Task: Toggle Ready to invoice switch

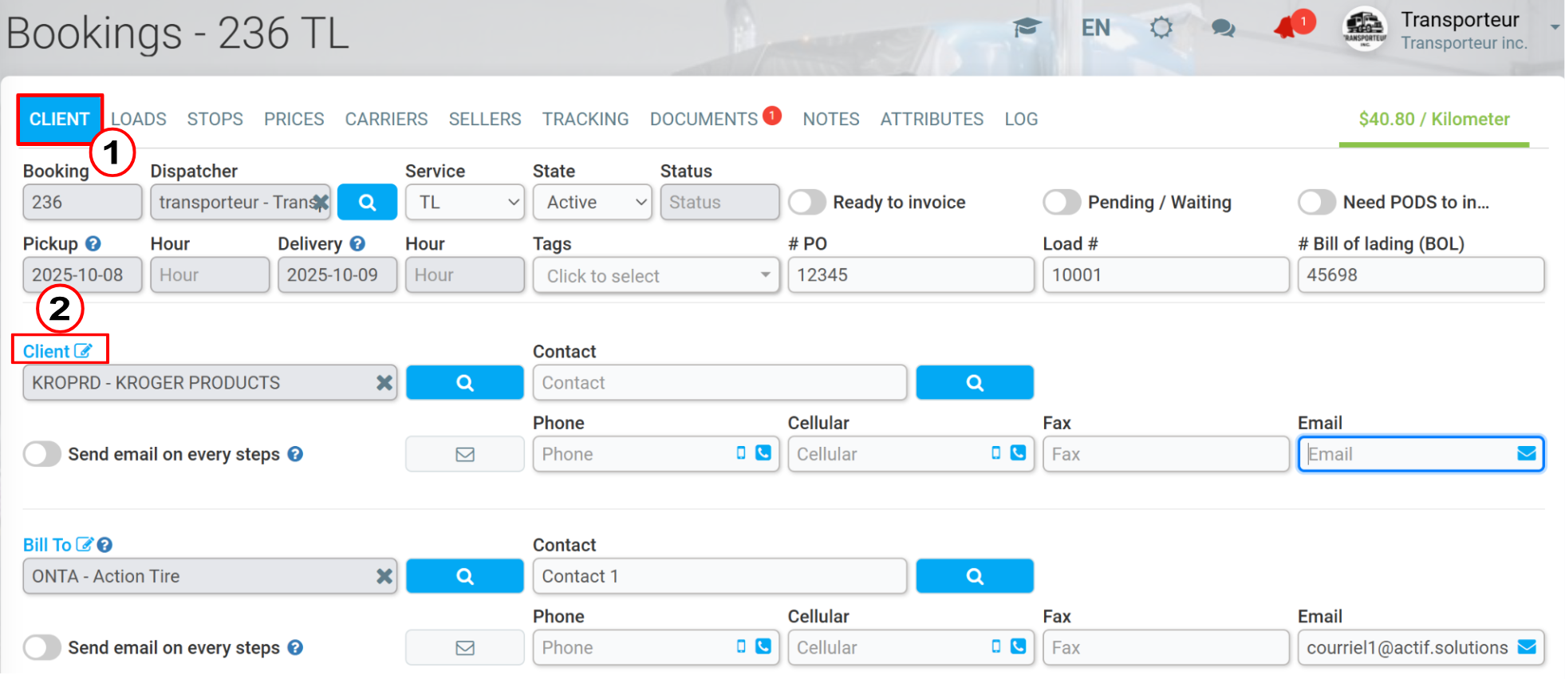Action: [807, 202]
